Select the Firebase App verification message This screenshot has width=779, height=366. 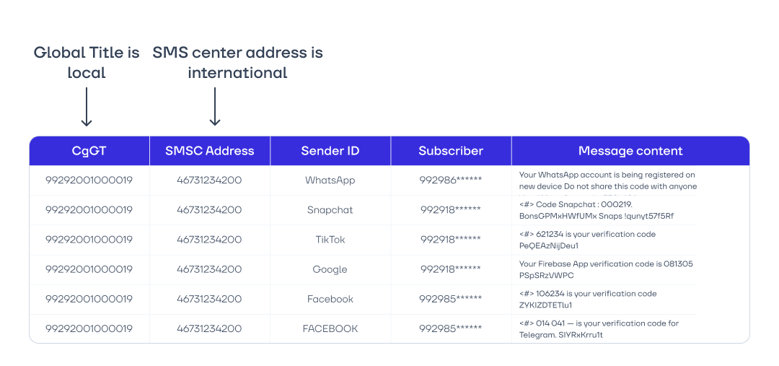(x=606, y=269)
